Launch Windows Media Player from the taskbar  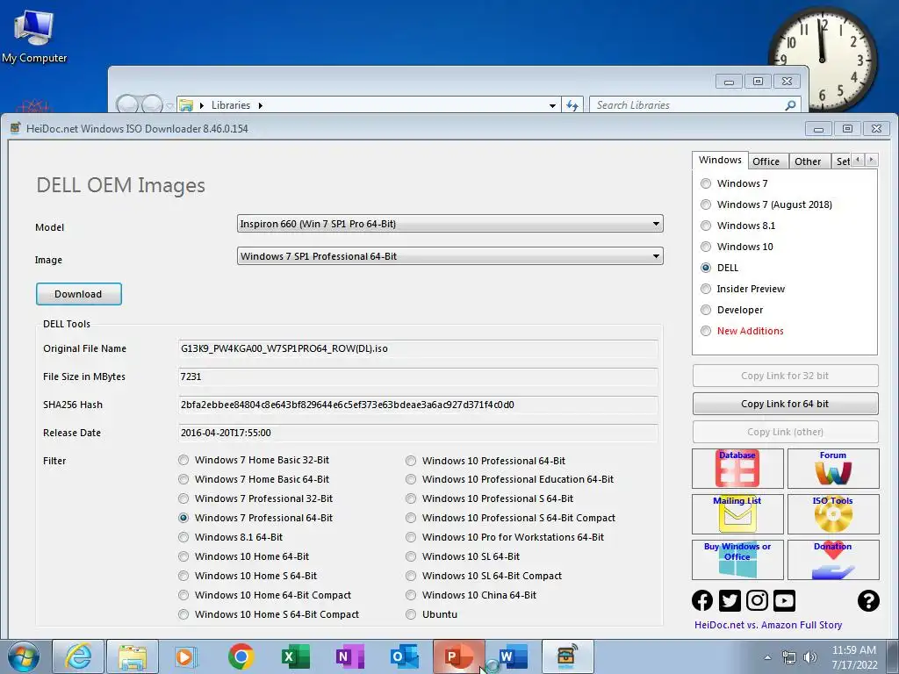(186, 656)
